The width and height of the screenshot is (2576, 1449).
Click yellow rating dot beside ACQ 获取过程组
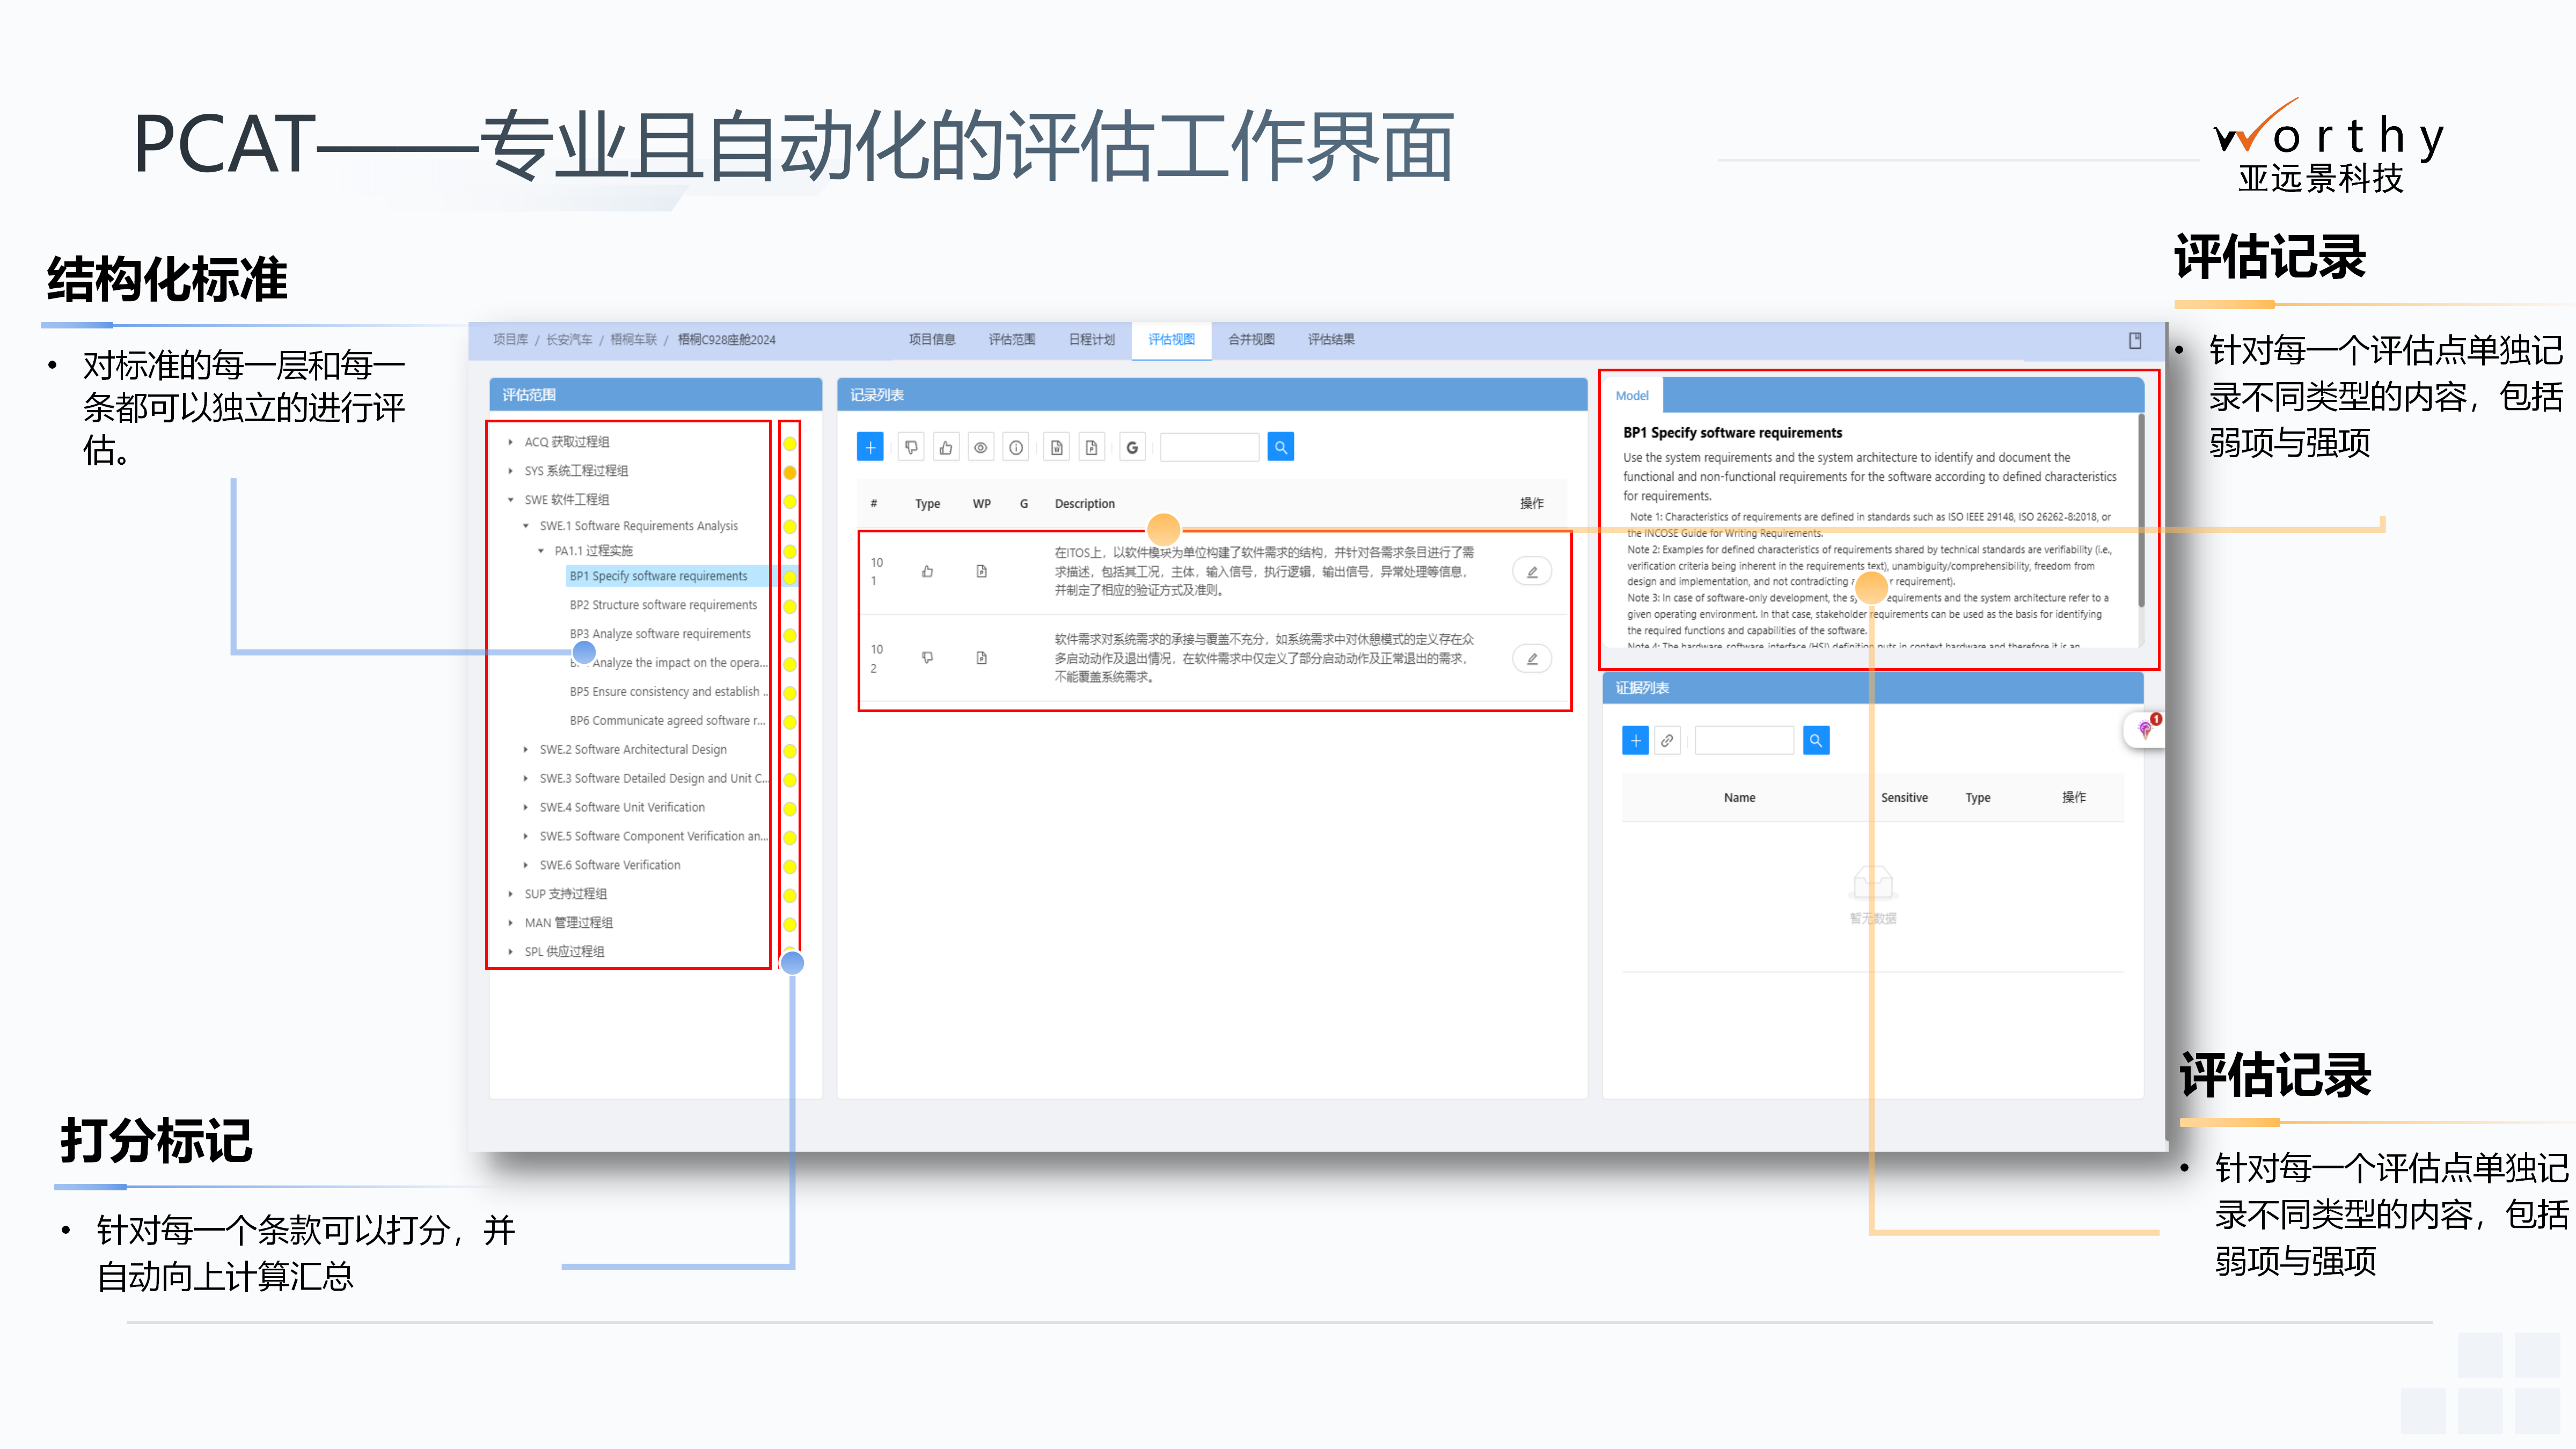790,443
